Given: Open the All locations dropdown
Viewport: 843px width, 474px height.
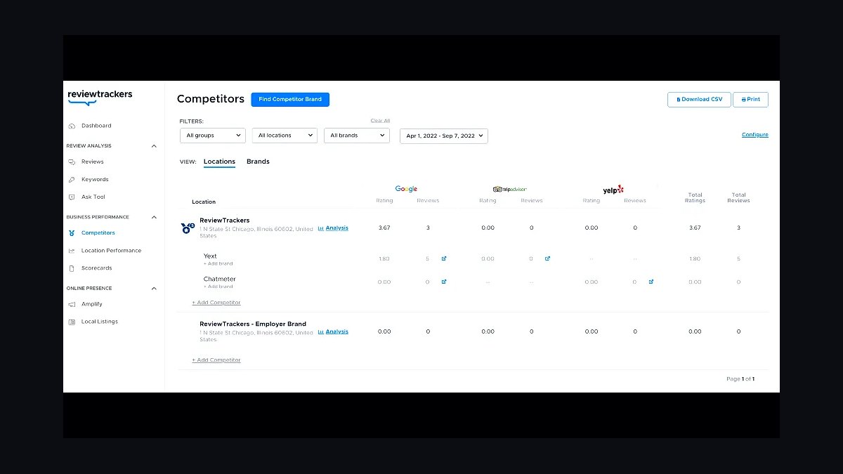Looking at the screenshot, I should click(285, 136).
